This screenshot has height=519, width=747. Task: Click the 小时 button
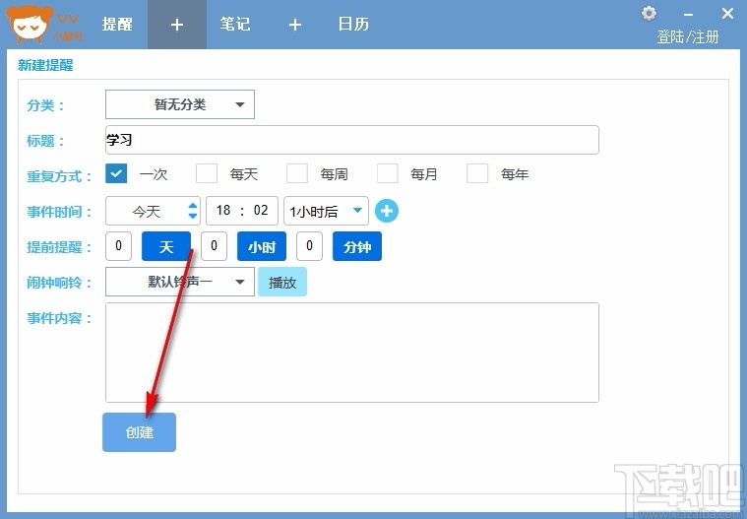pos(262,246)
